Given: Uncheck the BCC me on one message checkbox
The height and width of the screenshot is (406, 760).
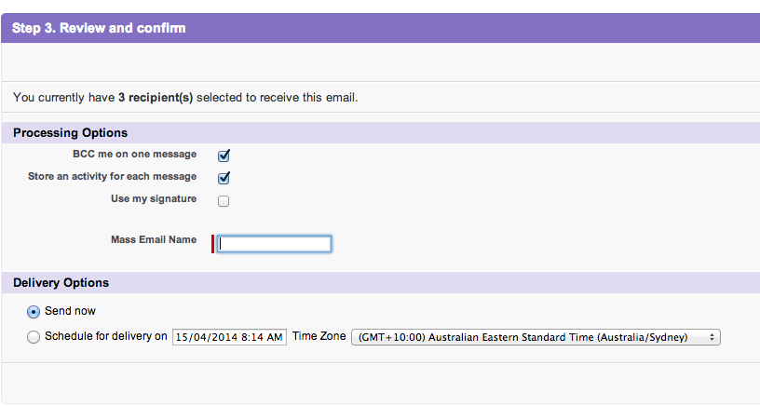Looking at the screenshot, I should (x=224, y=156).
